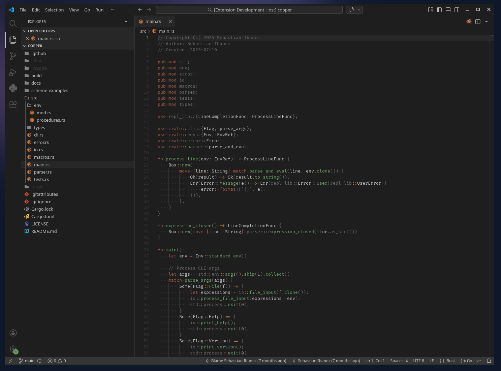Open the Extensions view
Image resolution: width=501 pixels, height=371 pixels.
click(x=13, y=104)
